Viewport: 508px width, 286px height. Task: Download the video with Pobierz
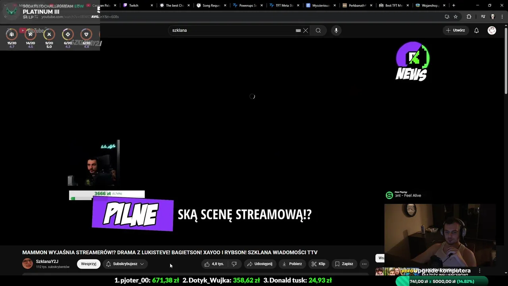click(x=292, y=264)
